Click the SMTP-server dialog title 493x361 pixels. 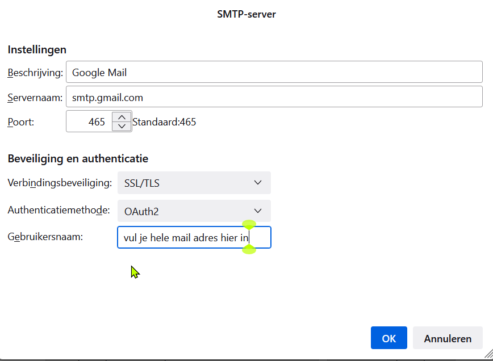246,14
